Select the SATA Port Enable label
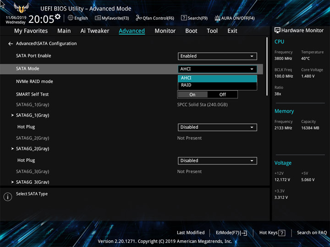The width and height of the screenshot is (330, 247). pos(33,56)
